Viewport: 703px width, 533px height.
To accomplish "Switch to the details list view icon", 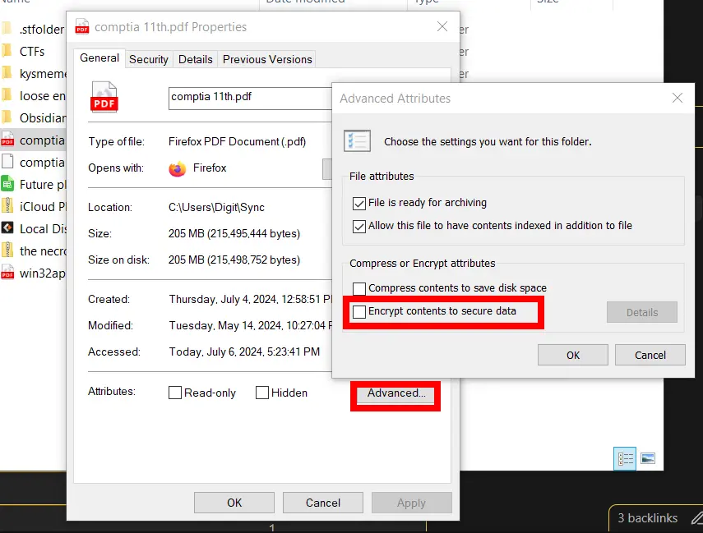I will coord(625,458).
